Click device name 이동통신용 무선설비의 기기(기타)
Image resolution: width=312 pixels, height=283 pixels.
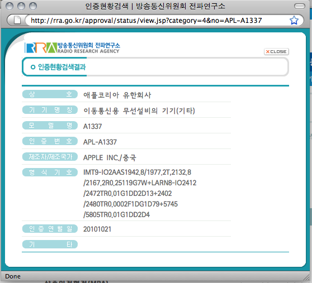(x=139, y=111)
